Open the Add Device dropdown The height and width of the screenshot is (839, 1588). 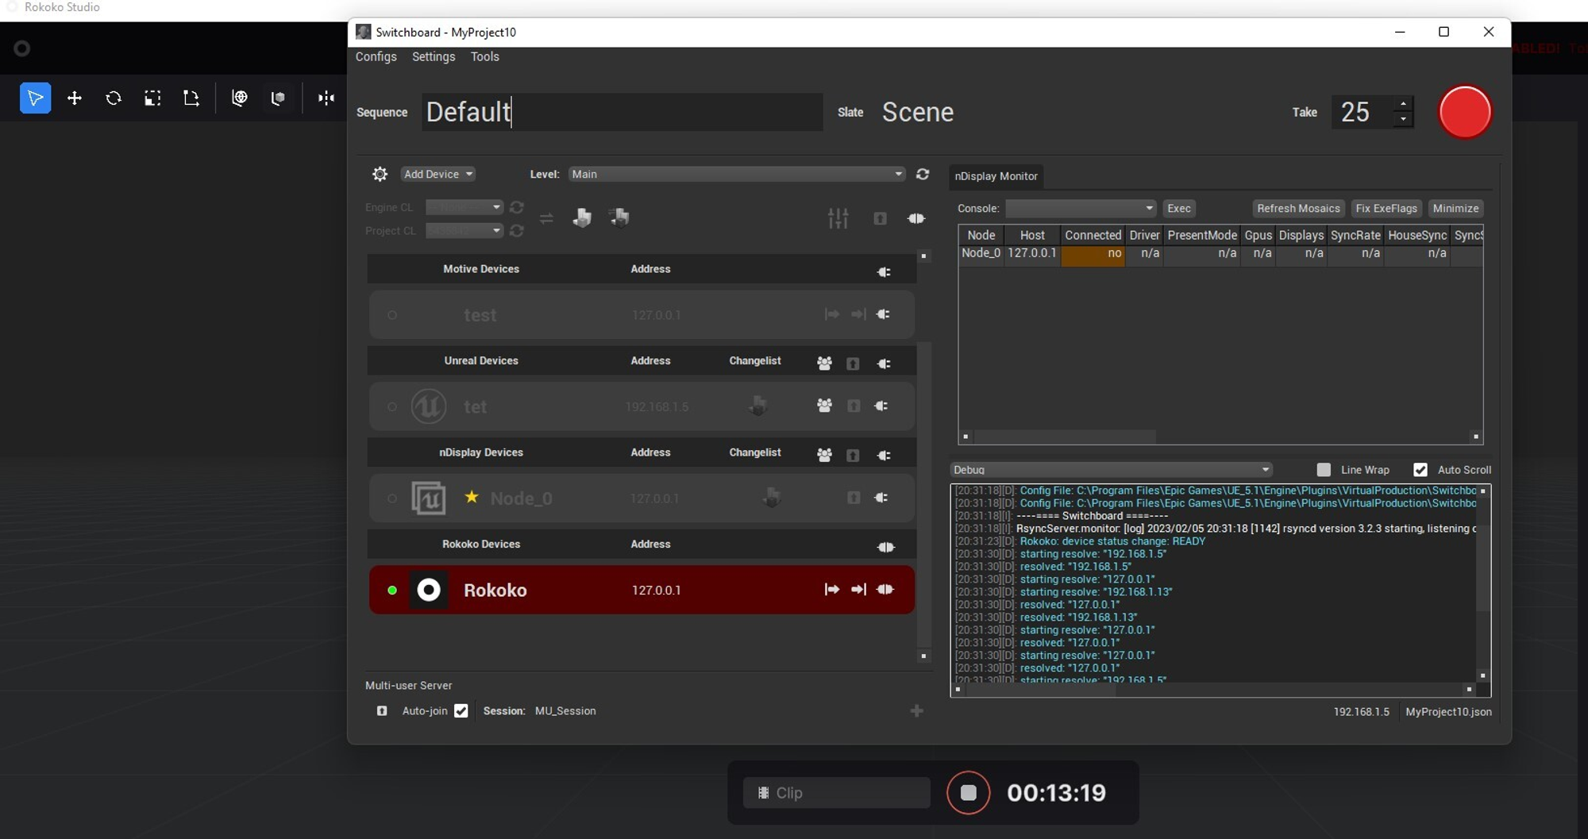click(437, 174)
